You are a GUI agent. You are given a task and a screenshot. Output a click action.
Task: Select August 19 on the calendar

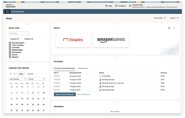(17, 105)
